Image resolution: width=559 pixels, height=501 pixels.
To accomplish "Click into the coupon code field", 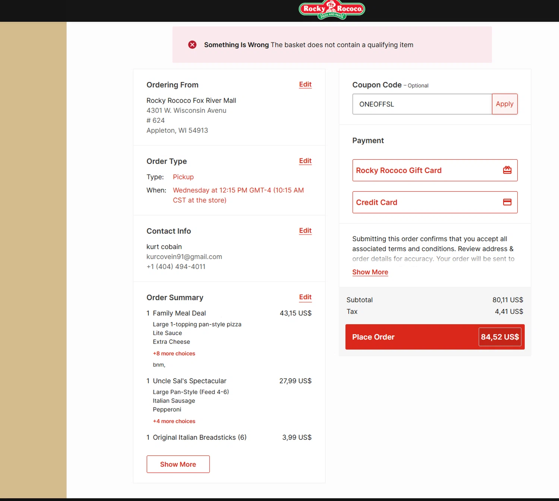I will [422, 104].
